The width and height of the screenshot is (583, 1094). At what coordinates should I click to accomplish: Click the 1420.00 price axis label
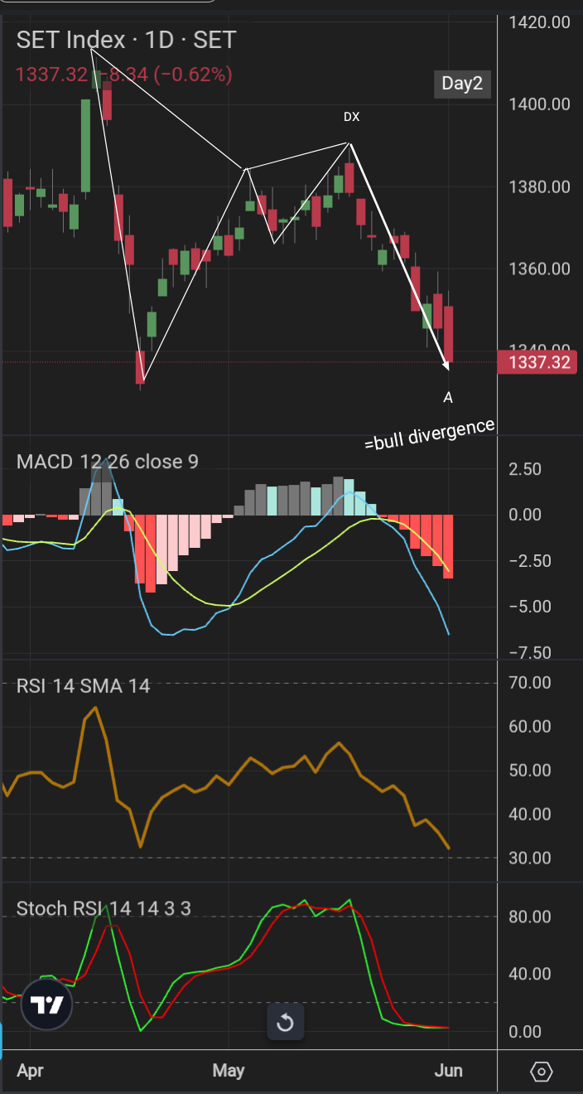(539, 22)
